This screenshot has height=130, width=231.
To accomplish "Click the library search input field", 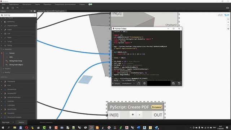I will [x=18, y=15].
